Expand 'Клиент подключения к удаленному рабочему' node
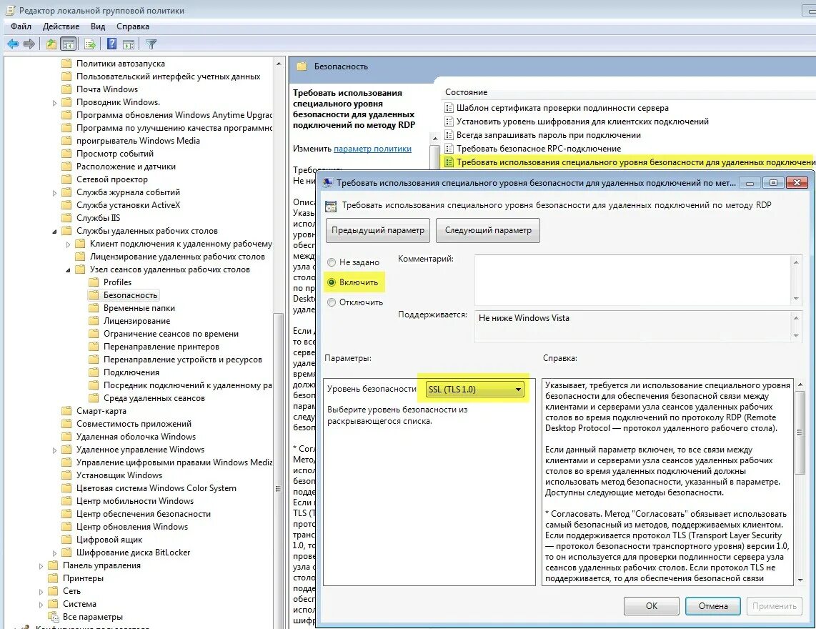Image resolution: width=816 pixels, height=629 pixels. 68,244
